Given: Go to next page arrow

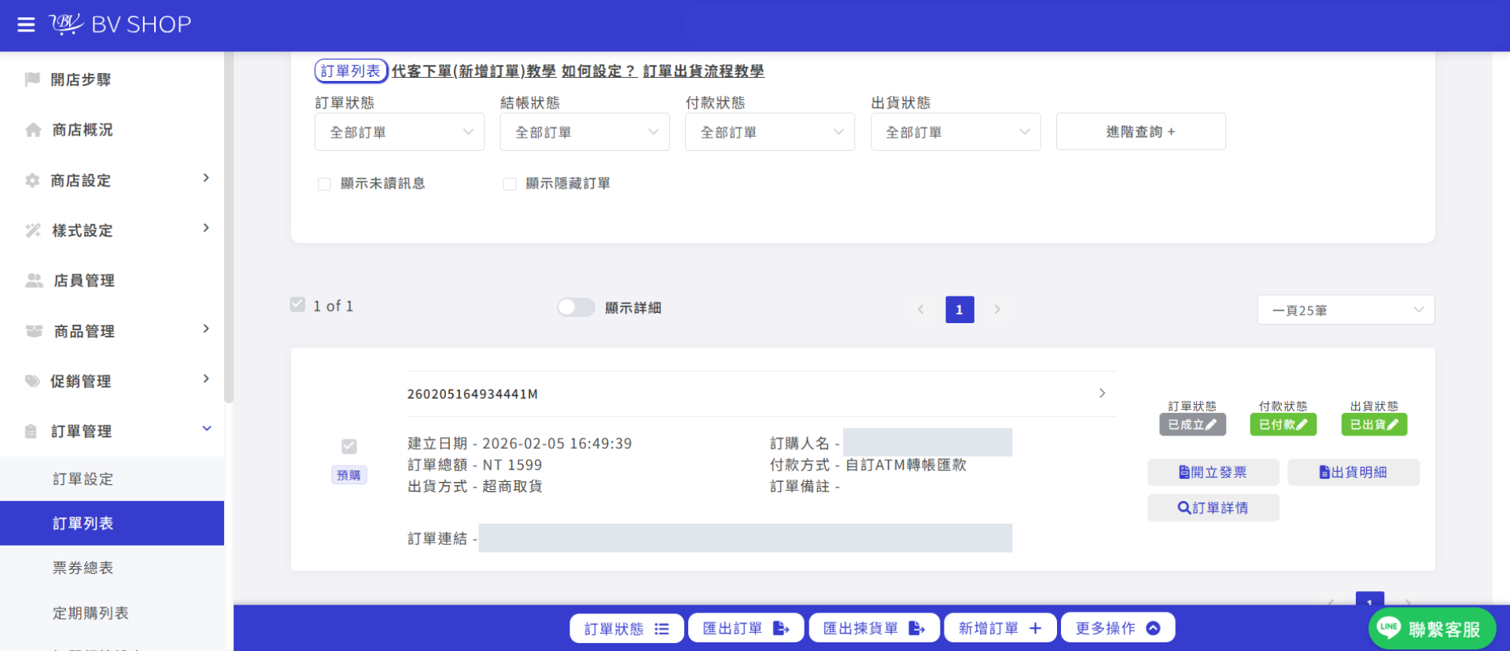Looking at the screenshot, I should click(997, 310).
